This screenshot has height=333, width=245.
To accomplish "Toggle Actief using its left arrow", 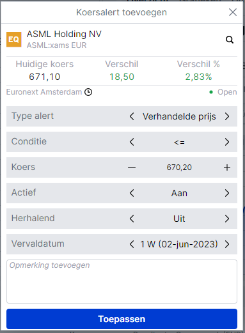I will point(132,193).
